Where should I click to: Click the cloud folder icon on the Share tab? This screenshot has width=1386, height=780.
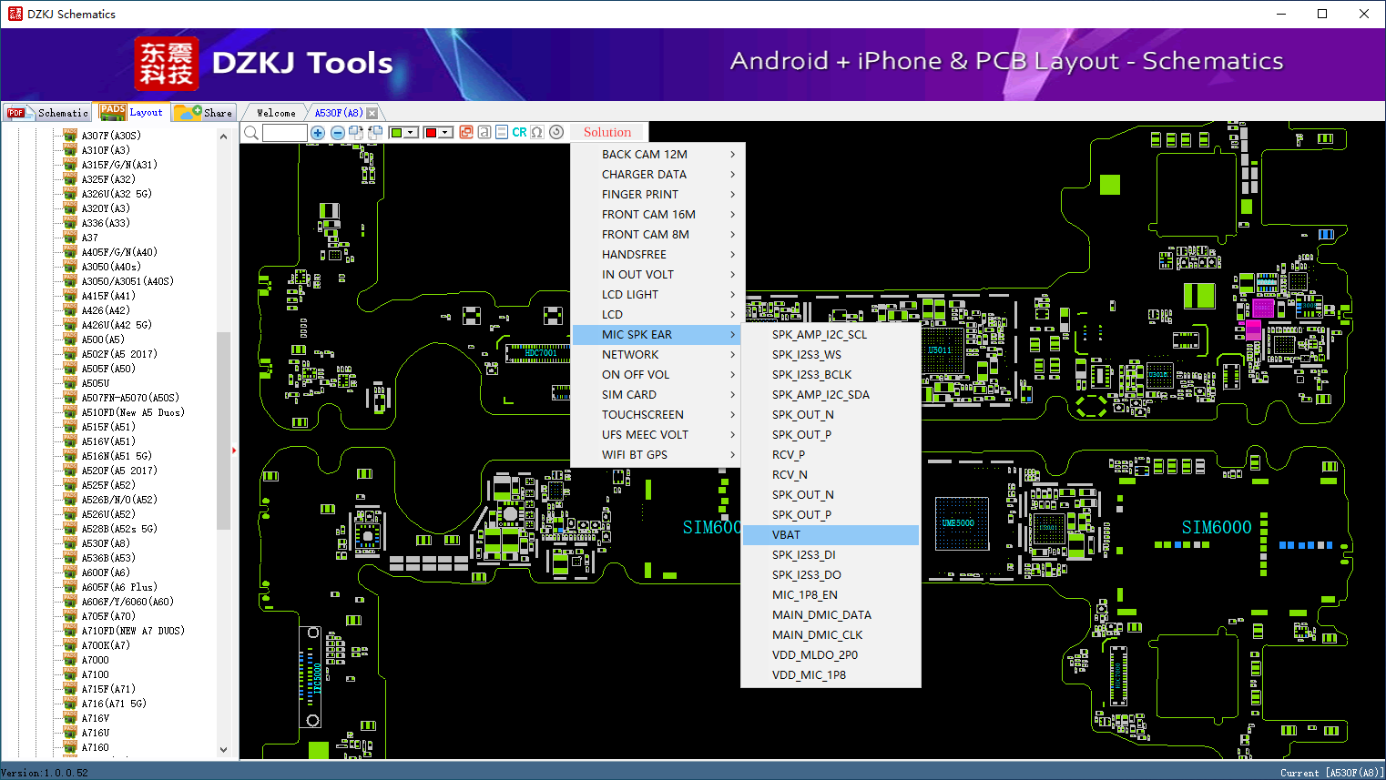click(x=188, y=112)
